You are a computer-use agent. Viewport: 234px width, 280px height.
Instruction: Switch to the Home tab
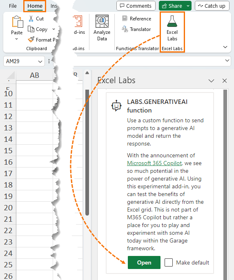35,6
